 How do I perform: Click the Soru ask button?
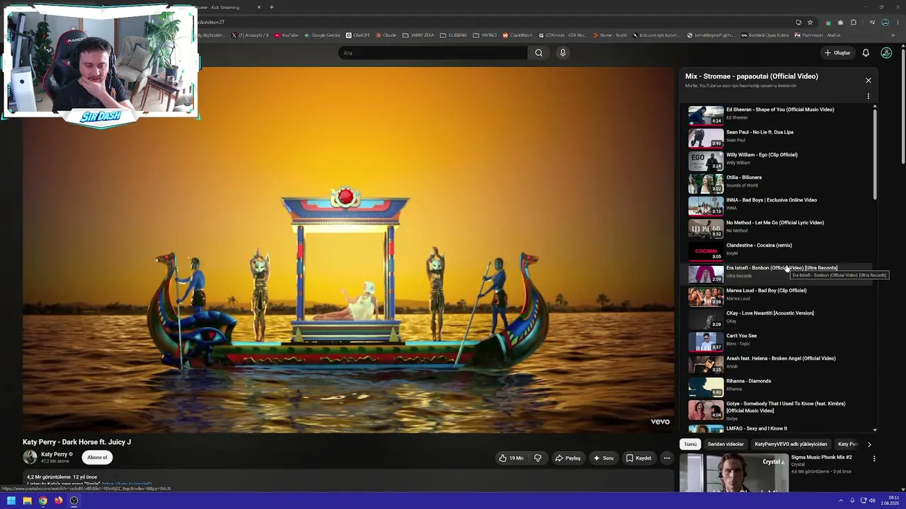coord(604,458)
